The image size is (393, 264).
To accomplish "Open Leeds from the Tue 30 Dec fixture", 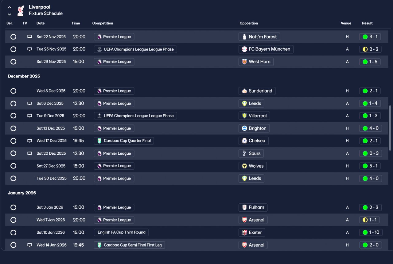I will (x=251, y=179).
